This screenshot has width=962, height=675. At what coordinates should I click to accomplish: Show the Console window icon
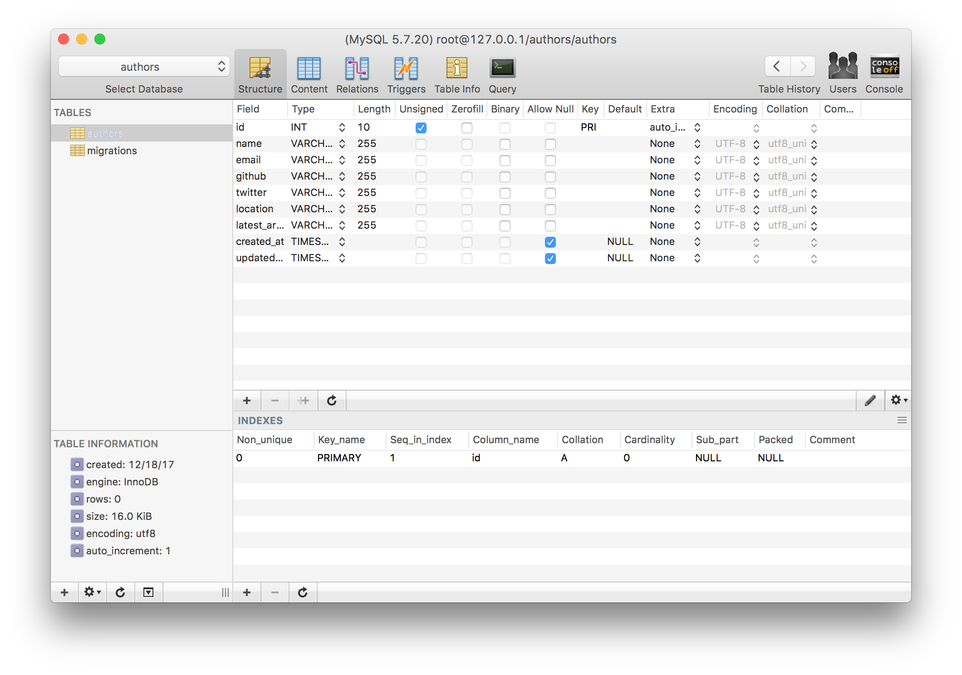(x=884, y=67)
